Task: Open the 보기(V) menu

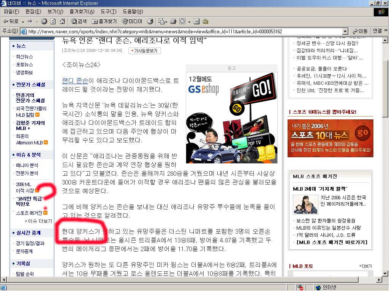Action: (55, 12)
